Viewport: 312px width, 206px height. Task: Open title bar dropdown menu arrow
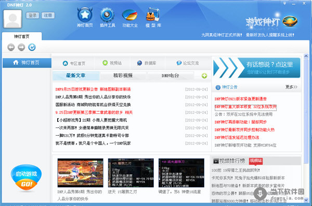tap(285, 3)
